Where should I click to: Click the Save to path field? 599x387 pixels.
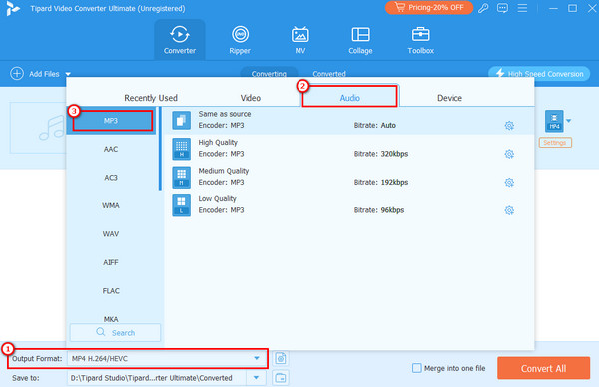click(x=158, y=378)
